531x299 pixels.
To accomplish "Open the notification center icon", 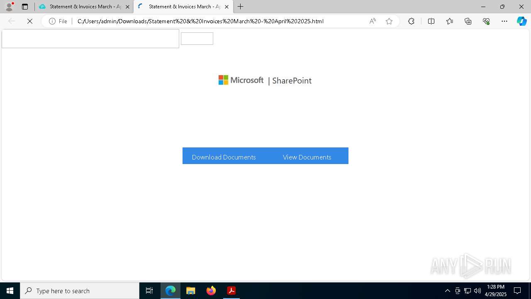I will point(517,291).
